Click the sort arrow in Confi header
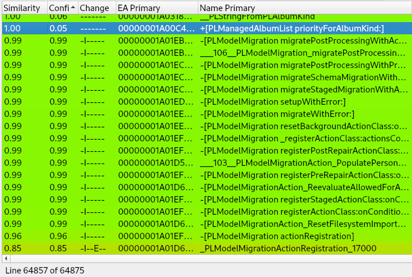The width and height of the screenshot is (412, 277). [x=73, y=8]
